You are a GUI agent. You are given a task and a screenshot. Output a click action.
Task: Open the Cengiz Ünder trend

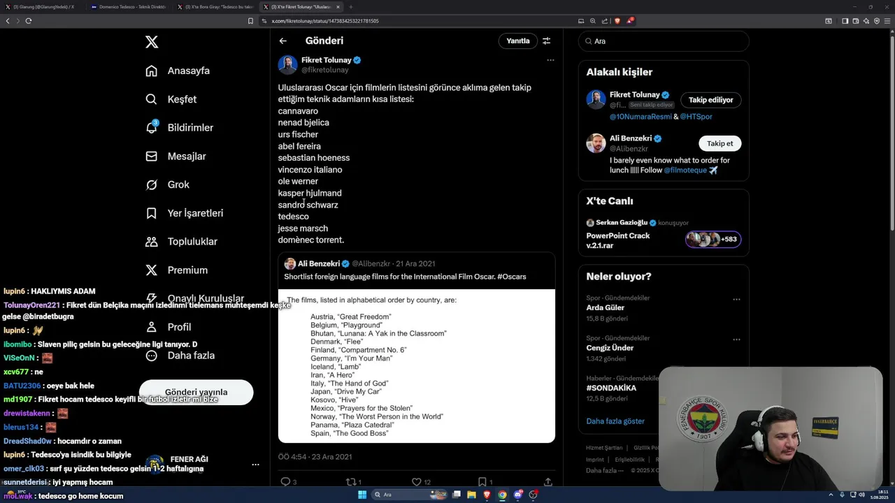pos(610,348)
